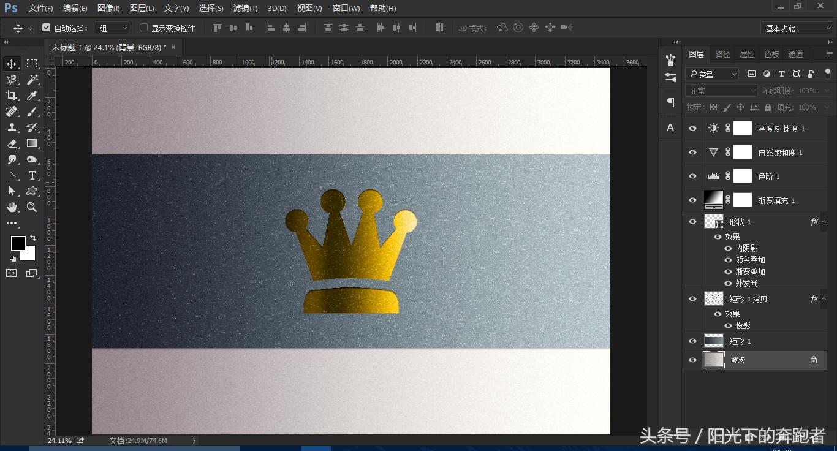The width and height of the screenshot is (837, 451).
Task: Swap foreground and background colors
Action: point(33,238)
